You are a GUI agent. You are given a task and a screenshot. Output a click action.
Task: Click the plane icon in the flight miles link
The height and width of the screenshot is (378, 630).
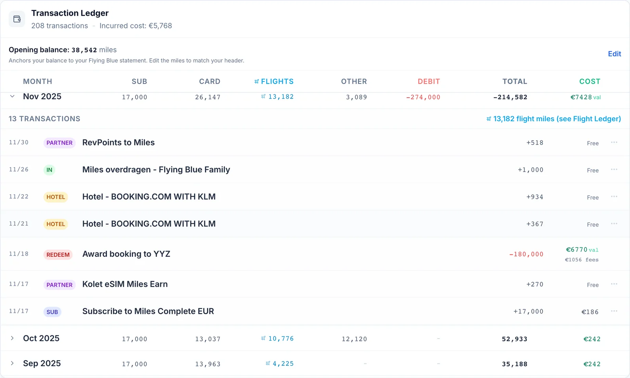(x=489, y=119)
